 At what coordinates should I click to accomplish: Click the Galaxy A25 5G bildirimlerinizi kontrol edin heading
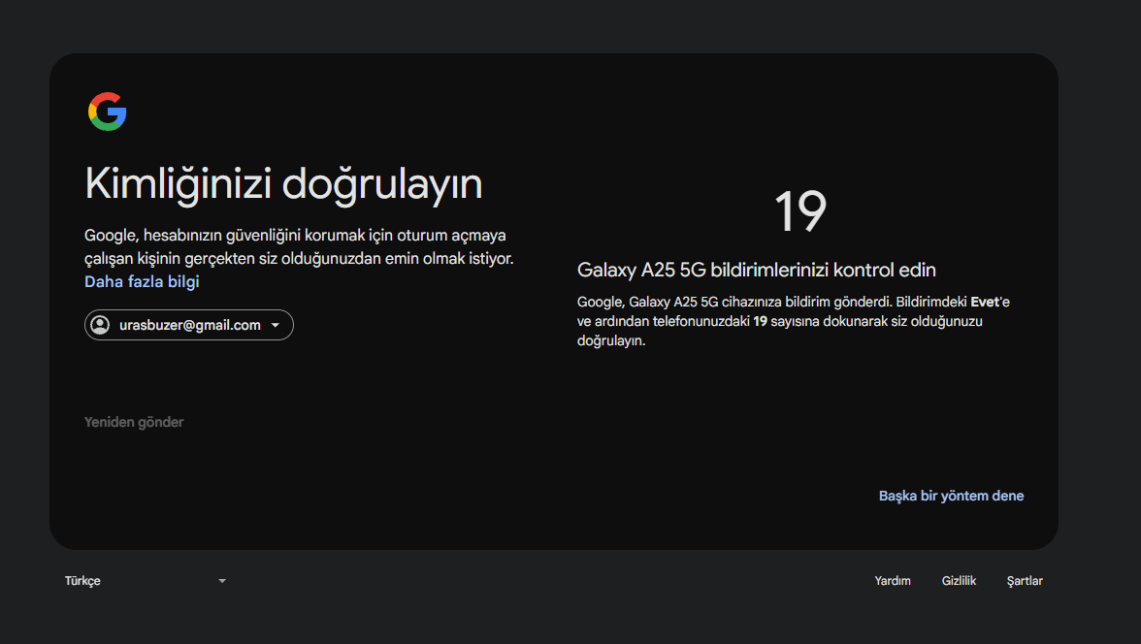tap(756, 270)
